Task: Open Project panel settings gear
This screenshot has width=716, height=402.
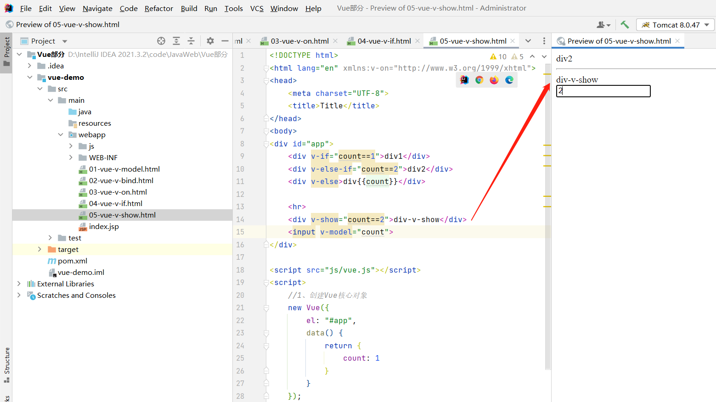Action: click(210, 41)
